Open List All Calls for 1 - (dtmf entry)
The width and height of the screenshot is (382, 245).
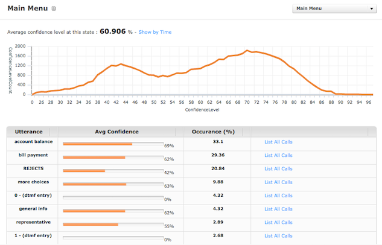278,236
